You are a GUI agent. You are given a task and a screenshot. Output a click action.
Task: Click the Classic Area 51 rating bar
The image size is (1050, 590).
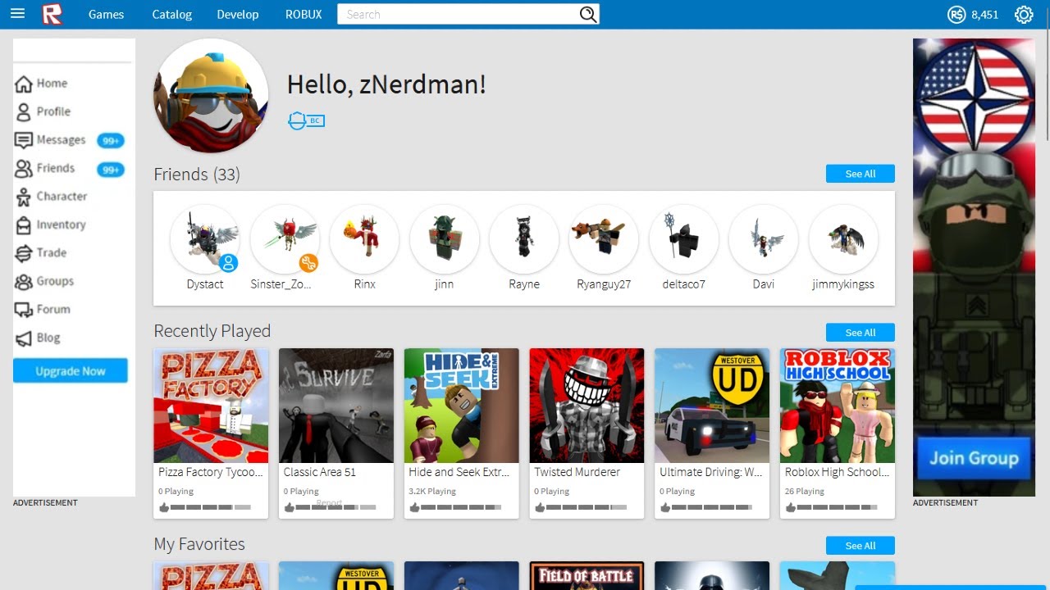[x=335, y=508]
